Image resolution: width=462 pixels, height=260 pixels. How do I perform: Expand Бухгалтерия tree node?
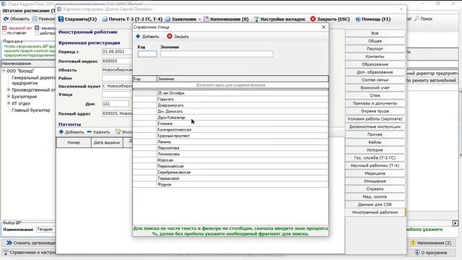pos(9,96)
